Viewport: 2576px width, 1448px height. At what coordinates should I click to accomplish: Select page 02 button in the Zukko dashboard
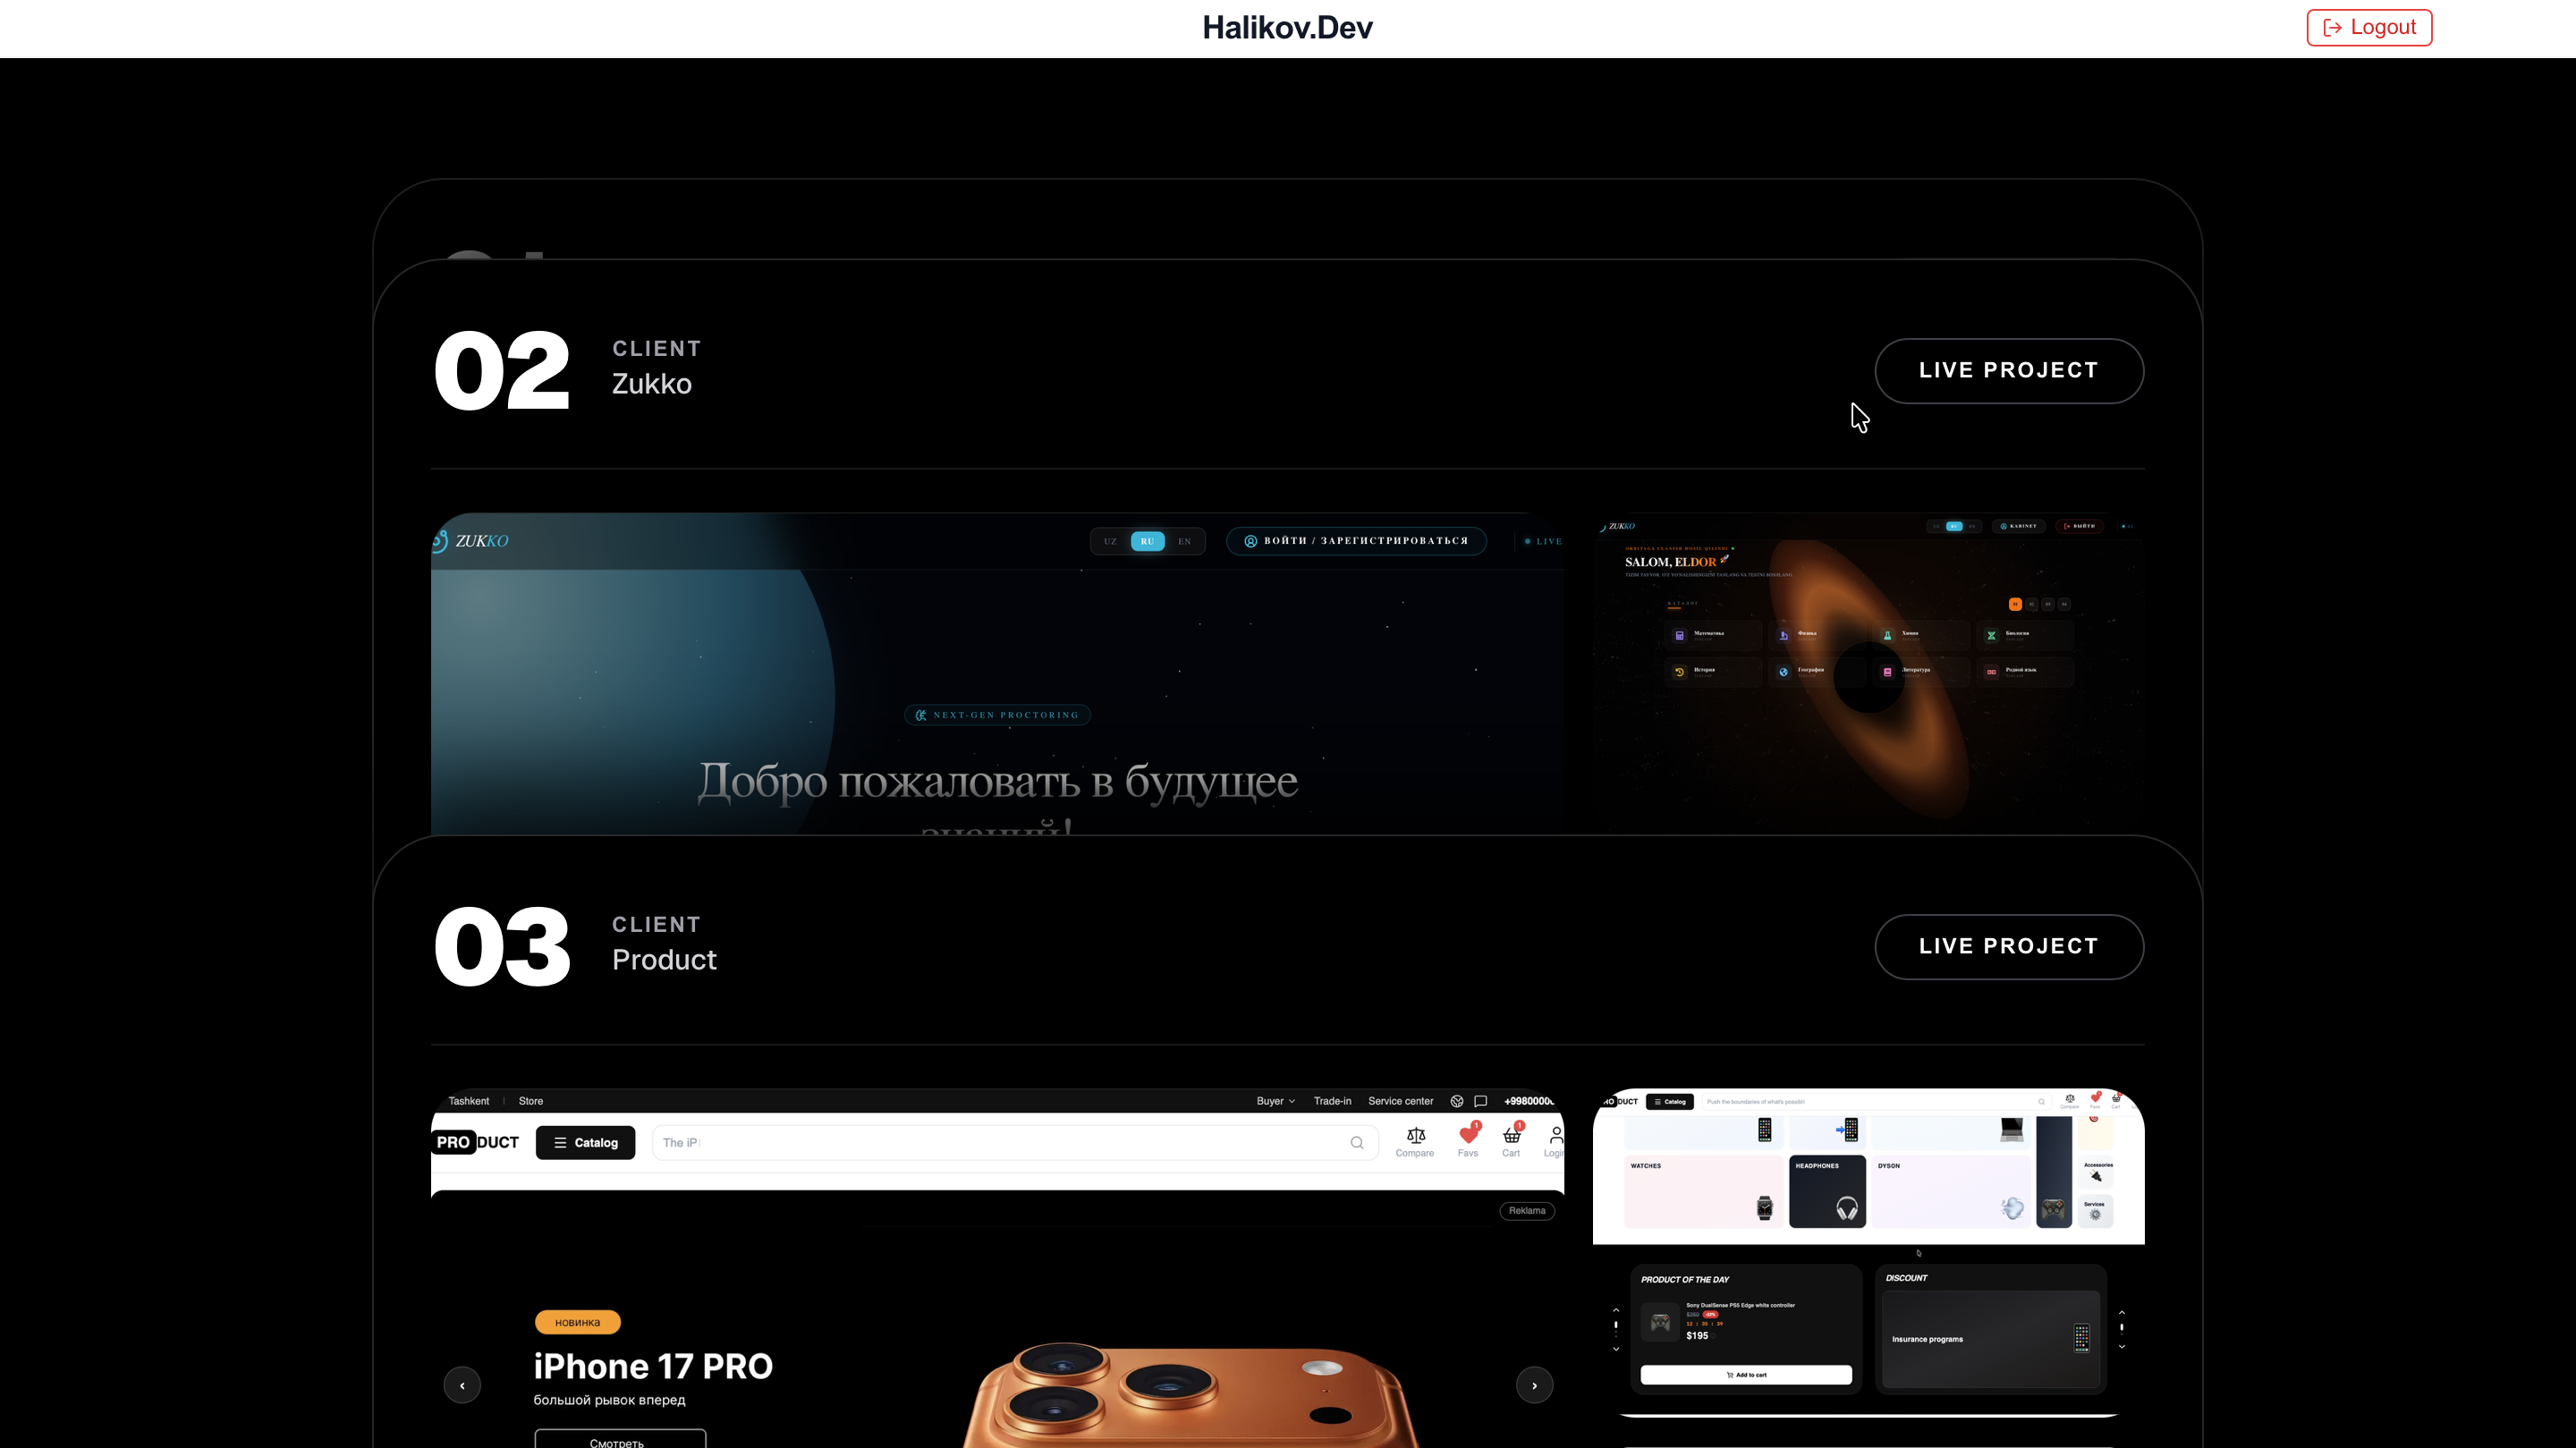[x=2032, y=604]
